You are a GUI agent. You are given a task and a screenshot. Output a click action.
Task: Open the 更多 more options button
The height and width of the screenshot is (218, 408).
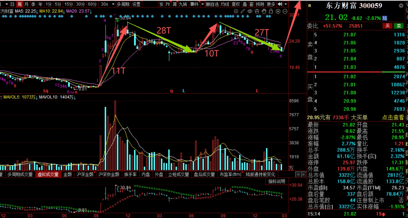271,4
